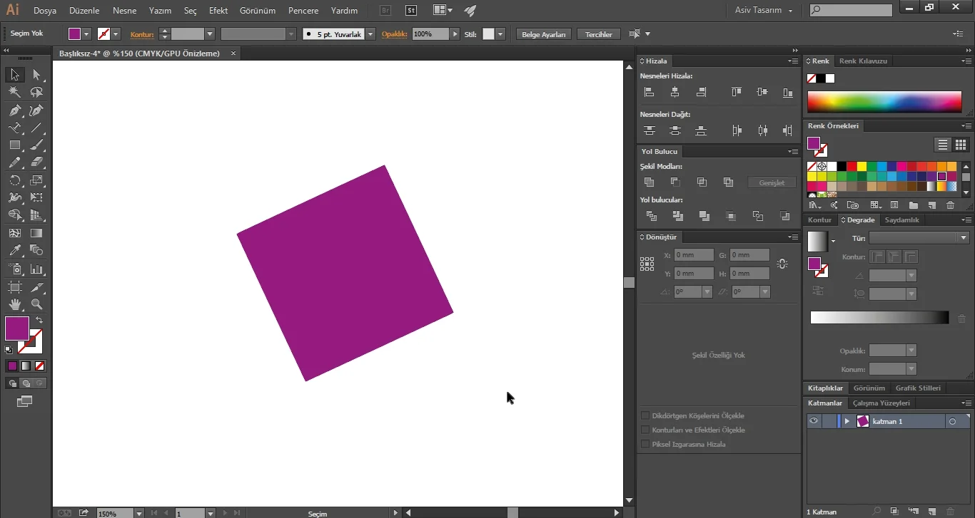Image resolution: width=975 pixels, height=518 pixels.
Task: Switch to the Çalışma Yüzeyleri tab
Action: pyautogui.click(x=881, y=403)
